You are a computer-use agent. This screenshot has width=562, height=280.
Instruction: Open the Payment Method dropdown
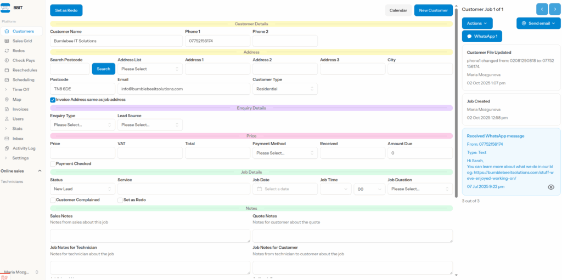[285, 153]
